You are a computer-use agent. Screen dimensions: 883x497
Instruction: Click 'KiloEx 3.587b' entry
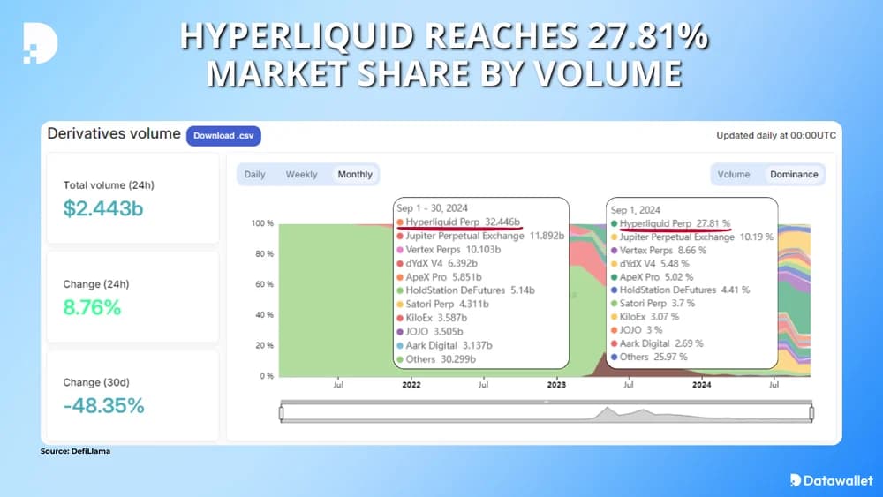[432, 318]
